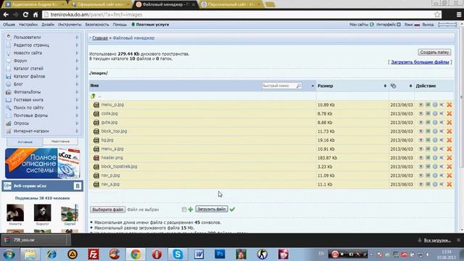Open Opera browser from the taskbar
This screenshot has width=464, height=261.
pos(157,254)
